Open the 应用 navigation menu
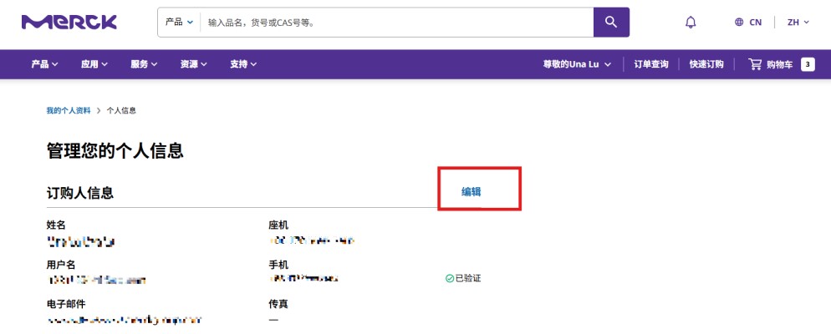 click(x=94, y=64)
